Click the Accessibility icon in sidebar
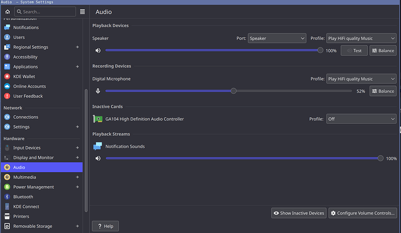The height and width of the screenshot is (233, 401). point(7,57)
